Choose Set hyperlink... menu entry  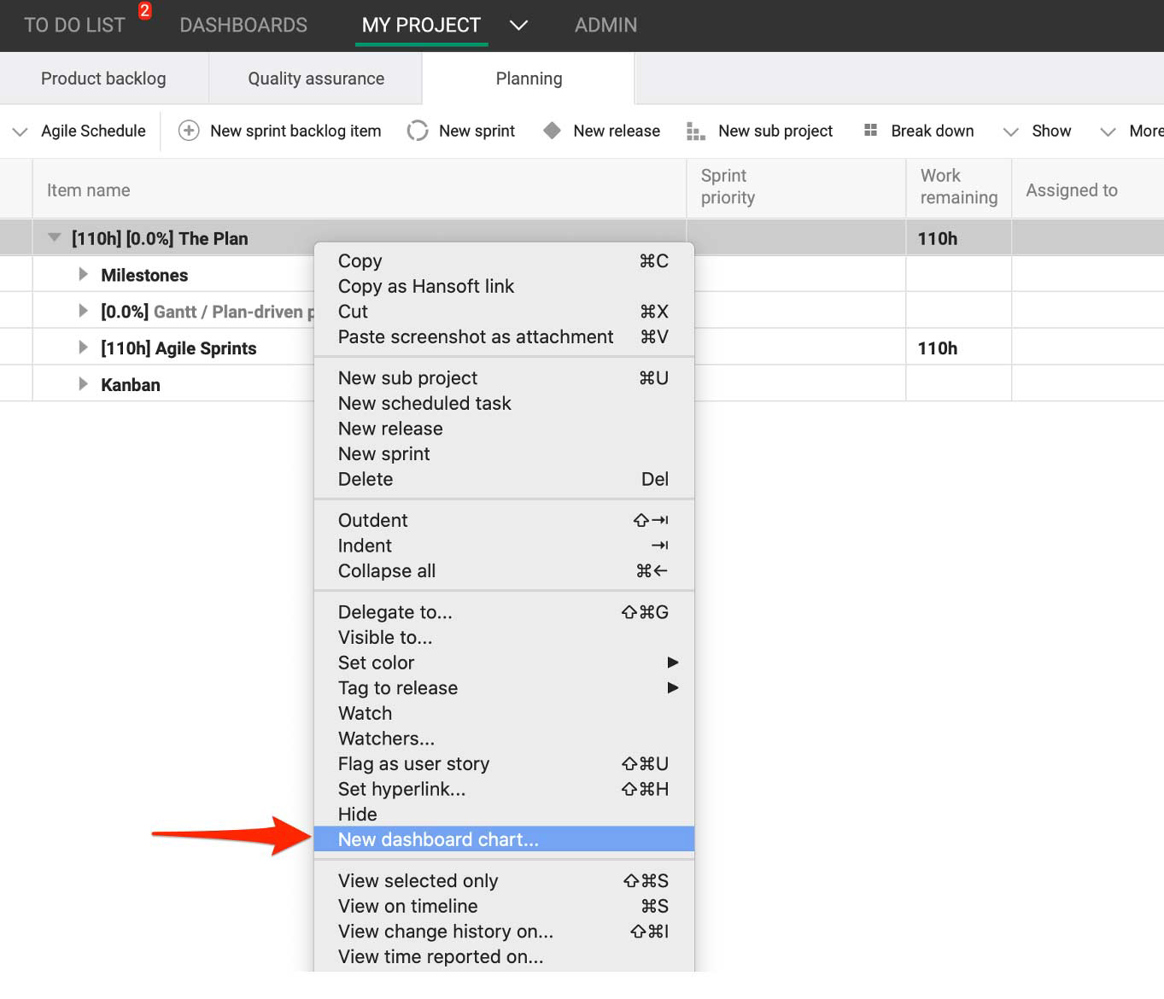coord(504,790)
